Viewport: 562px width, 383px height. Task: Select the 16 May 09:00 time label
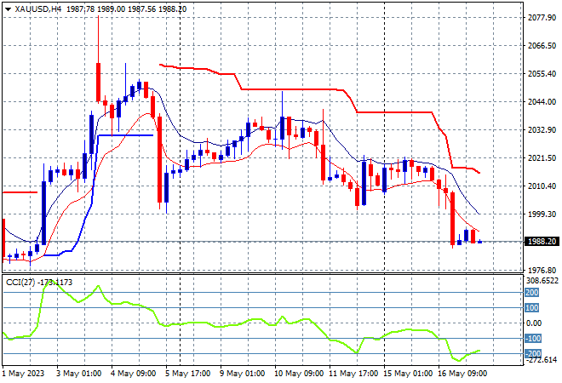click(462, 374)
